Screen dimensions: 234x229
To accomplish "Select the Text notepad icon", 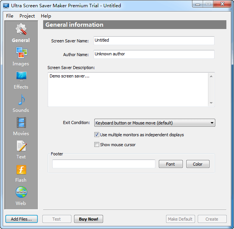I will coord(21,146).
